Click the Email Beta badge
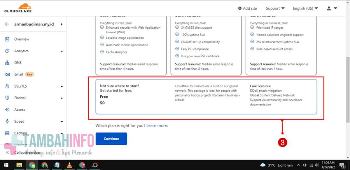The image size is (350, 170). tap(30, 74)
